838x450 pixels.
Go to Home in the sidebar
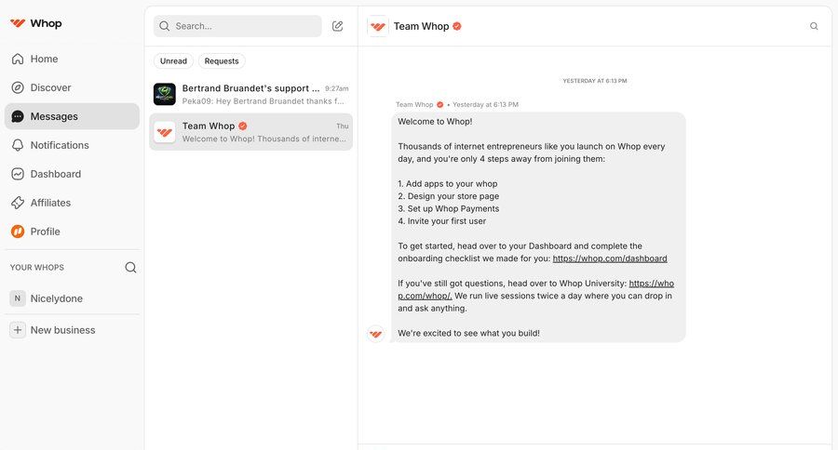tap(44, 59)
